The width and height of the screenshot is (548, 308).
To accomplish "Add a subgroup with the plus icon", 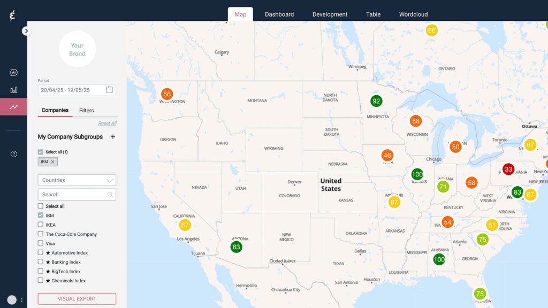I will click(x=112, y=137).
